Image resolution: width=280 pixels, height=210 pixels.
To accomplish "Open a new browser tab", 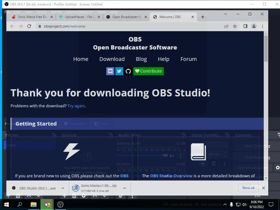I will pos(203,17).
